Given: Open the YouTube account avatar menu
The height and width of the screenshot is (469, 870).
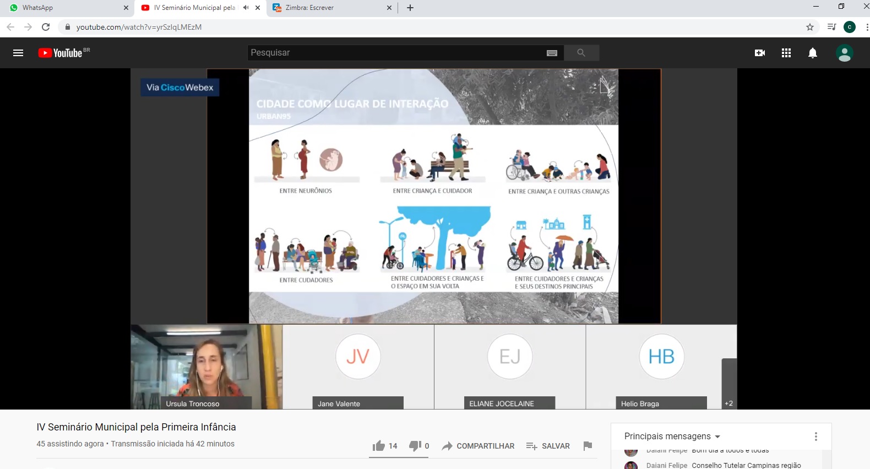Looking at the screenshot, I should point(845,53).
